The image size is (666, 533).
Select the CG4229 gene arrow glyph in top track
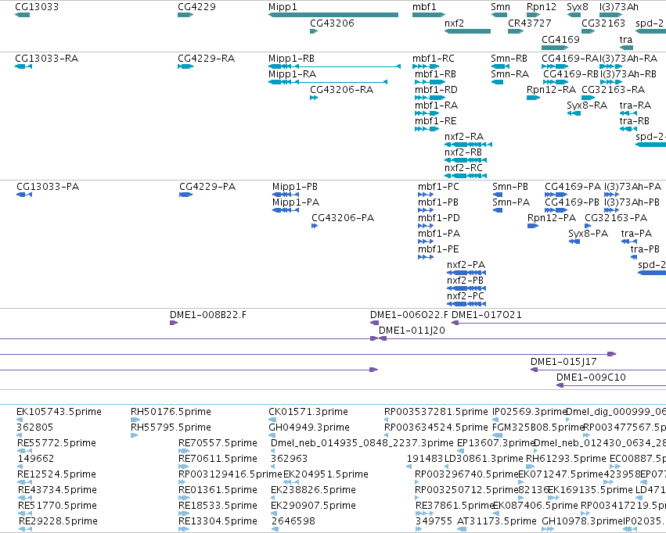185,15
